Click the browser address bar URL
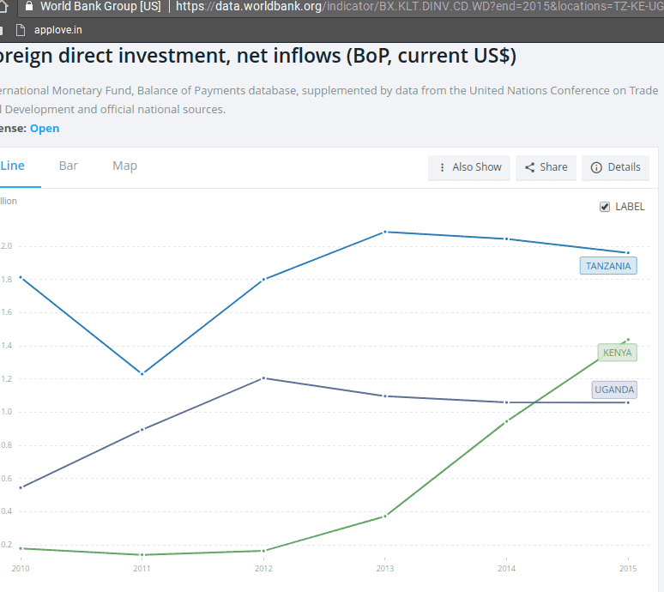The height and width of the screenshot is (592, 664). [x=420, y=6]
